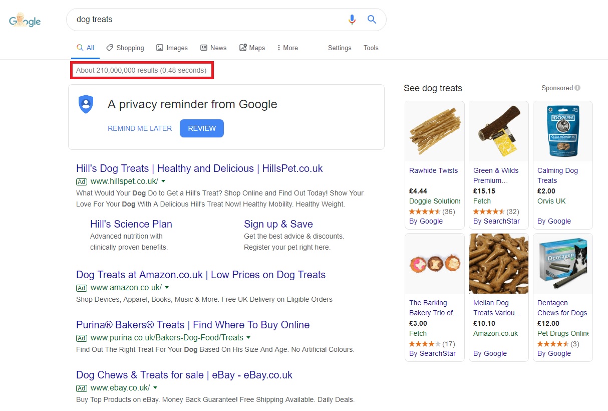This screenshot has height=411, width=608.
Task: Open the Hill's Science Plan sitelink
Action: click(131, 224)
